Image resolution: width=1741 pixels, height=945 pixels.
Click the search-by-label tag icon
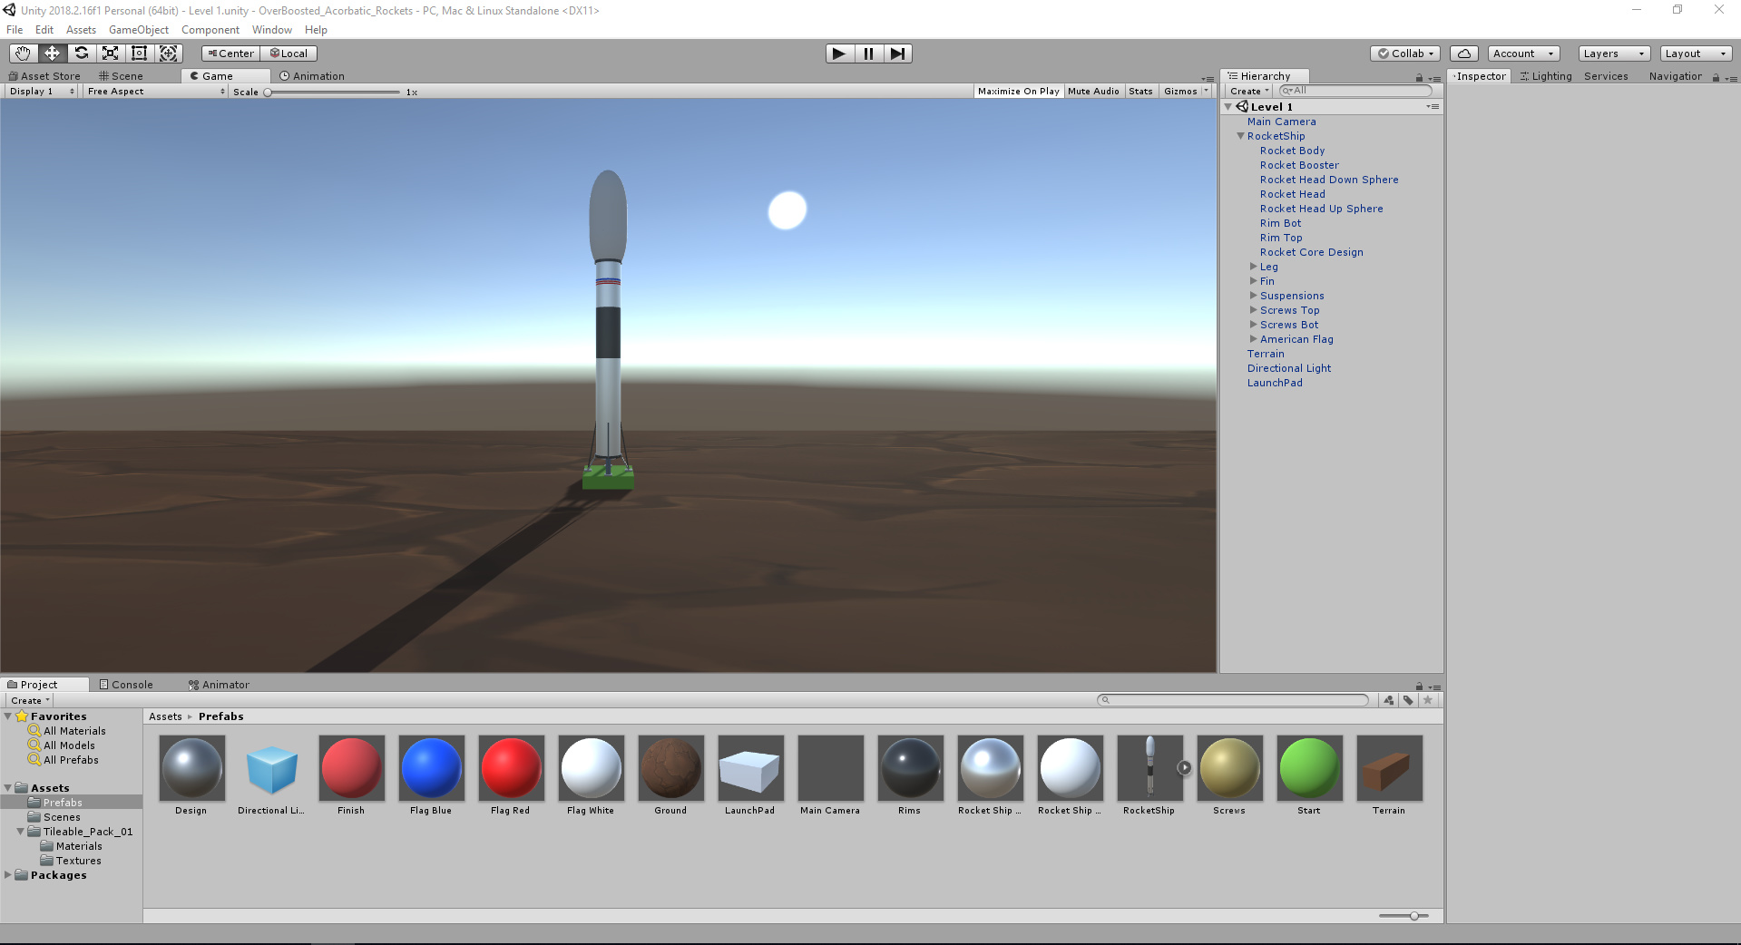click(1408, 700)
